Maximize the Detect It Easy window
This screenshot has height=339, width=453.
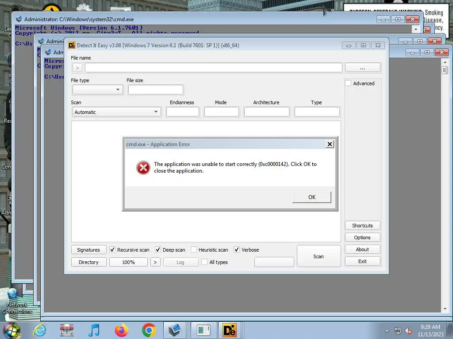(364, 45)
